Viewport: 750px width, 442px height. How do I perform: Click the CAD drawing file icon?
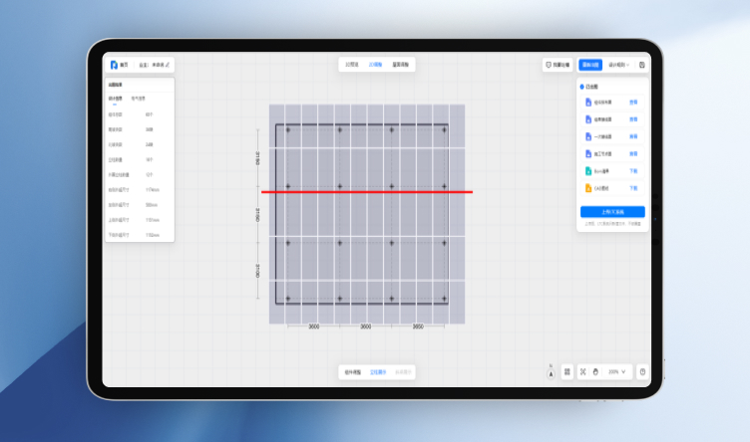[x=588, y=187]
